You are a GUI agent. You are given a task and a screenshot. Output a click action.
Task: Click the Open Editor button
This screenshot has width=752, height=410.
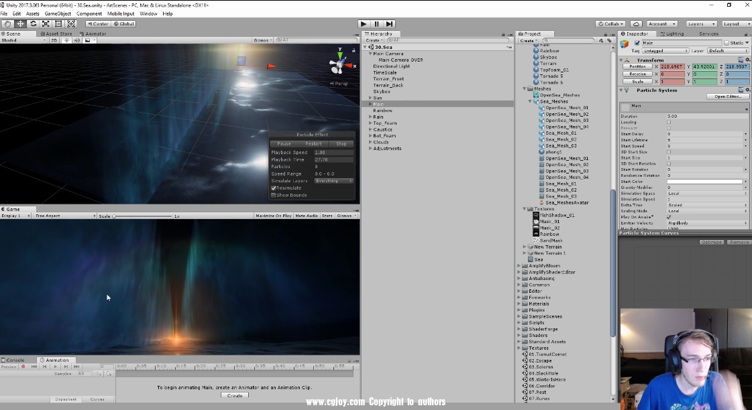(x=727, y=96)
